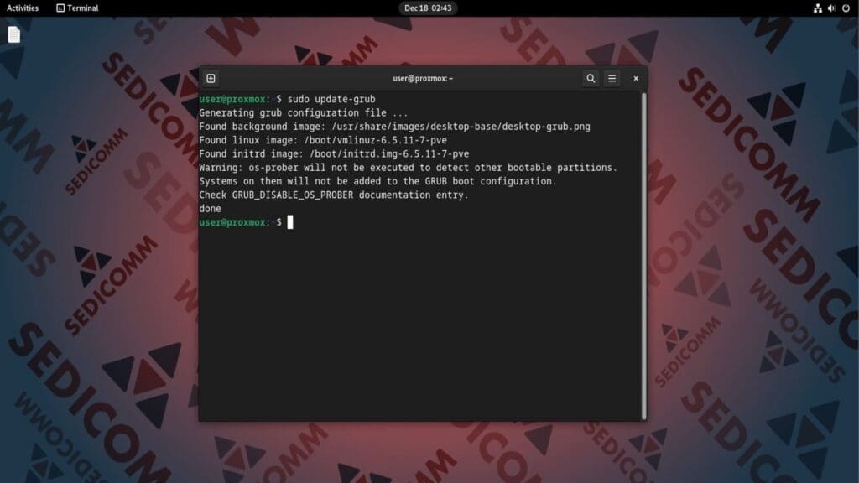Open the terminal hamburger menu
The height and width of the screenshot is (483, 859).
click(x=612, y=78)
